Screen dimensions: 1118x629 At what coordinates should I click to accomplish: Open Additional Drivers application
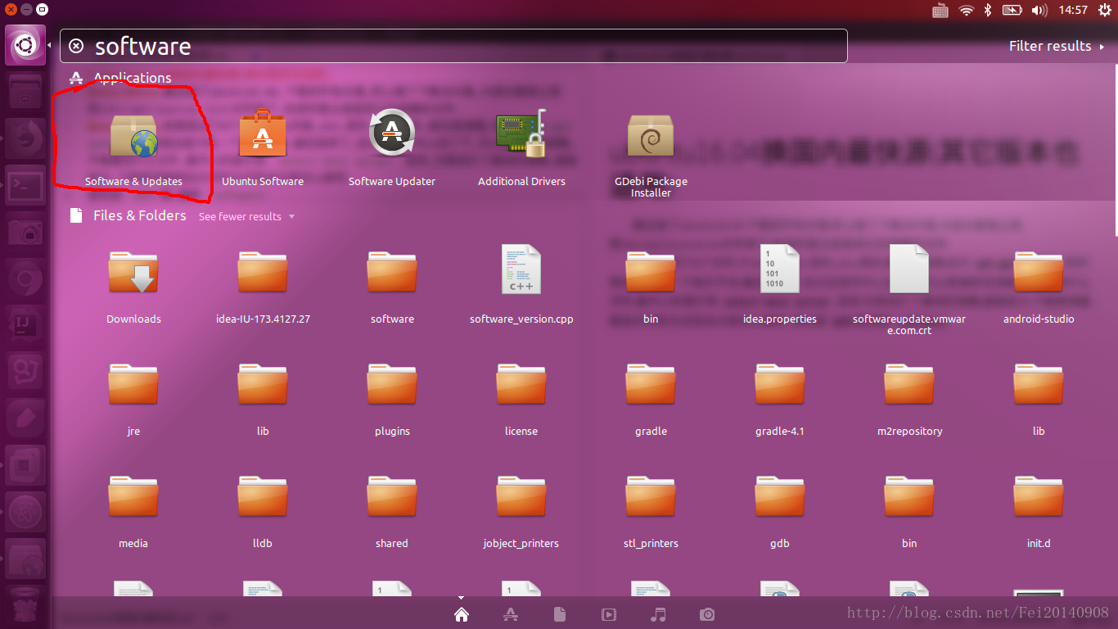[x=521, y=147]
